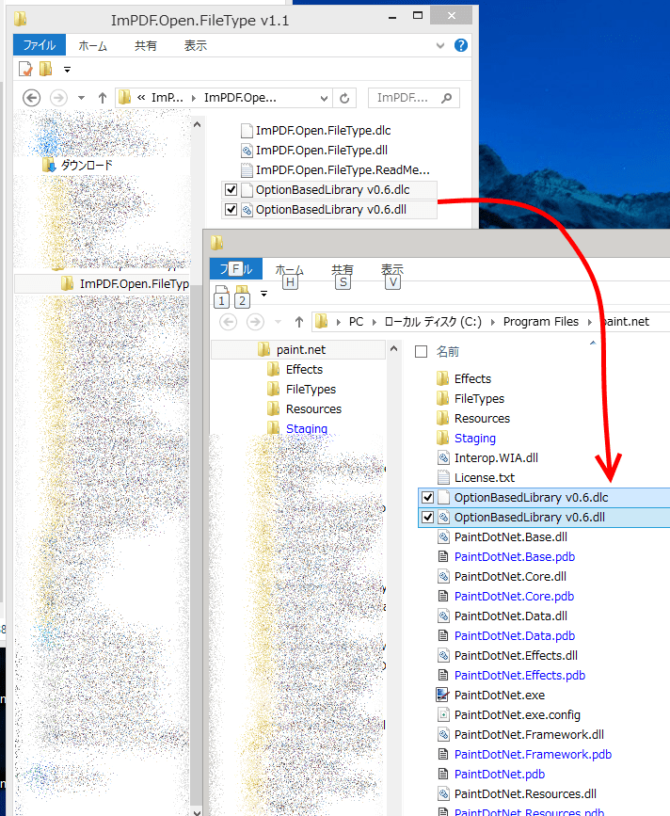Open ファイル tab in ImPDF window

tap(40, 45)
